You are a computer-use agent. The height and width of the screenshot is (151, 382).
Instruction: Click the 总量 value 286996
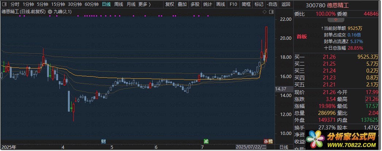pos(328,113)
